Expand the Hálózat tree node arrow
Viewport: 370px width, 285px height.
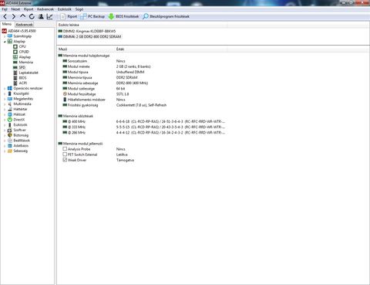[5, 114]
